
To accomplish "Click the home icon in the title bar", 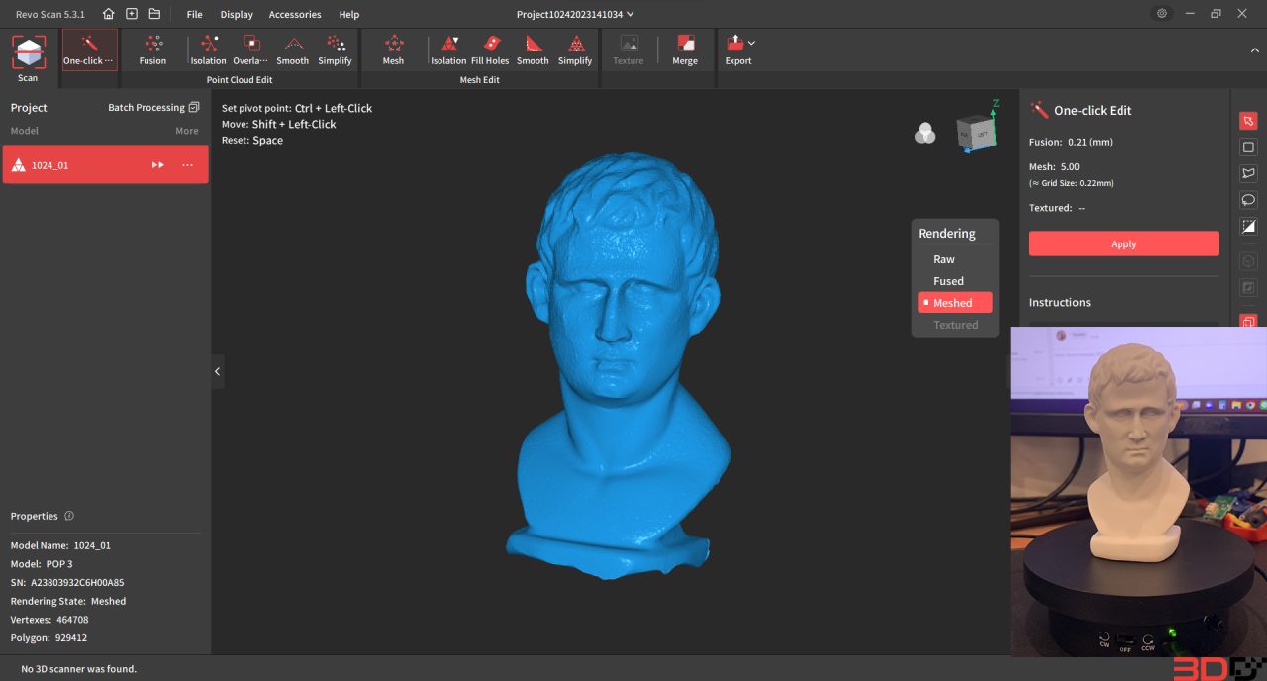I will [x=109, y=14].
